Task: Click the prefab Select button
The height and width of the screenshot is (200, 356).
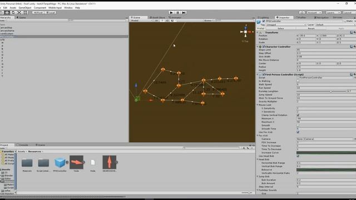Action: coord(281,28)
